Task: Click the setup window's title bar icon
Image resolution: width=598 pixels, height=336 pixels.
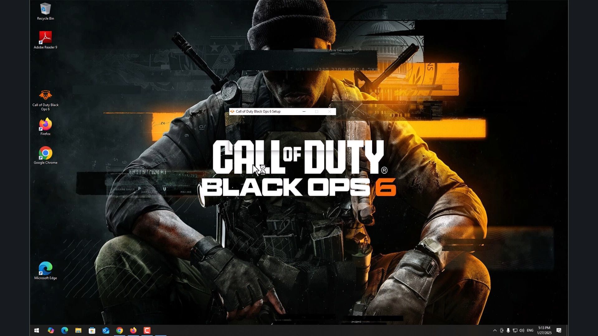Action: [232, 111]
